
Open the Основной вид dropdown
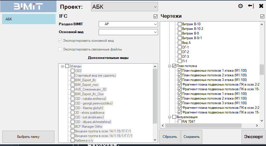(x=128, y=32)
